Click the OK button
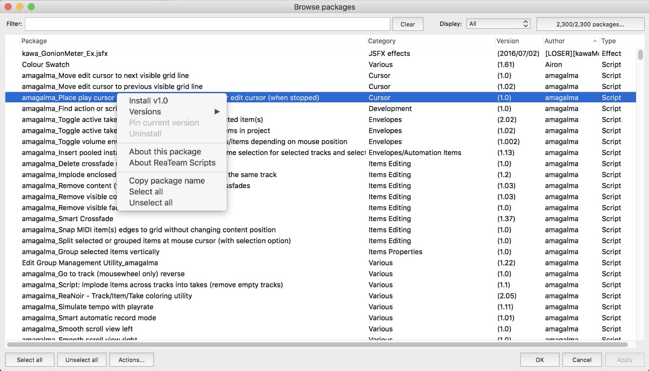The height and width of the screenshot is (371, 649). [540, 360]
